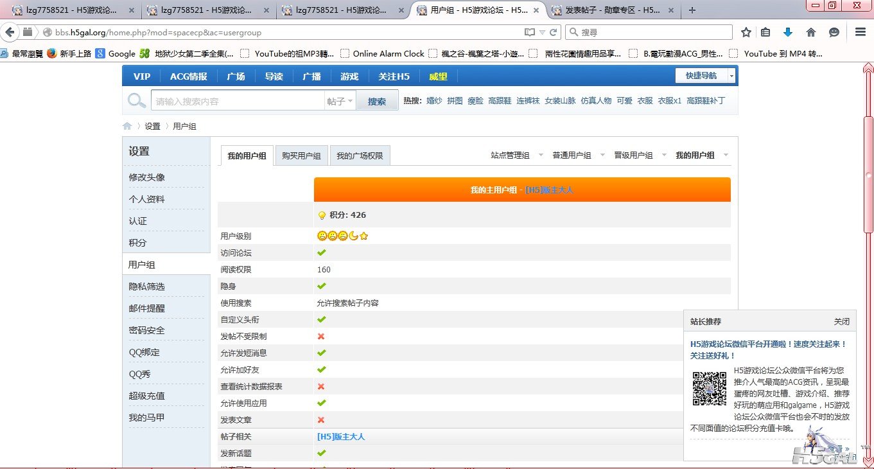Focus the forum search input 请输入搜索内容
This screenshot has height=469, width=874.
(238, 102)
